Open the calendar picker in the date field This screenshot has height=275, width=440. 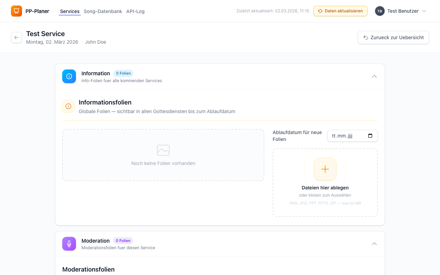pos(370,136)
